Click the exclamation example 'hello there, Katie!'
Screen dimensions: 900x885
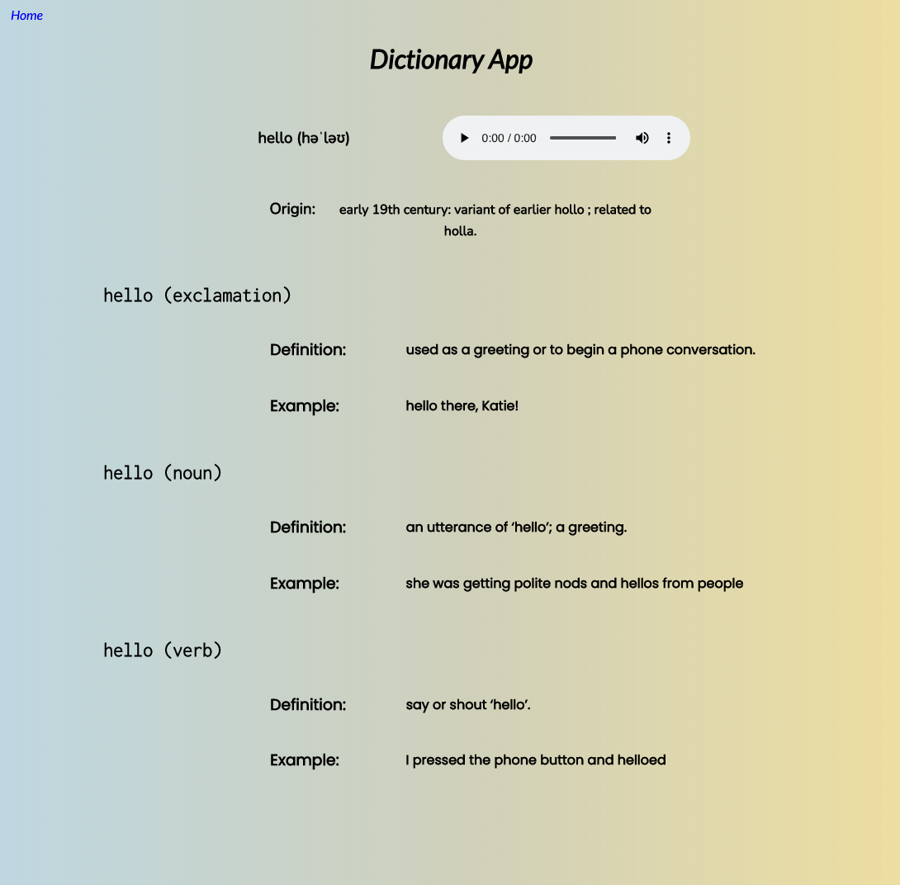pos(462,405)
